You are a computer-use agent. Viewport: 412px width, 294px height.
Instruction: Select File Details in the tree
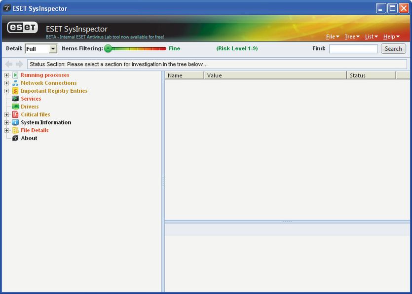tap(35, 130)
